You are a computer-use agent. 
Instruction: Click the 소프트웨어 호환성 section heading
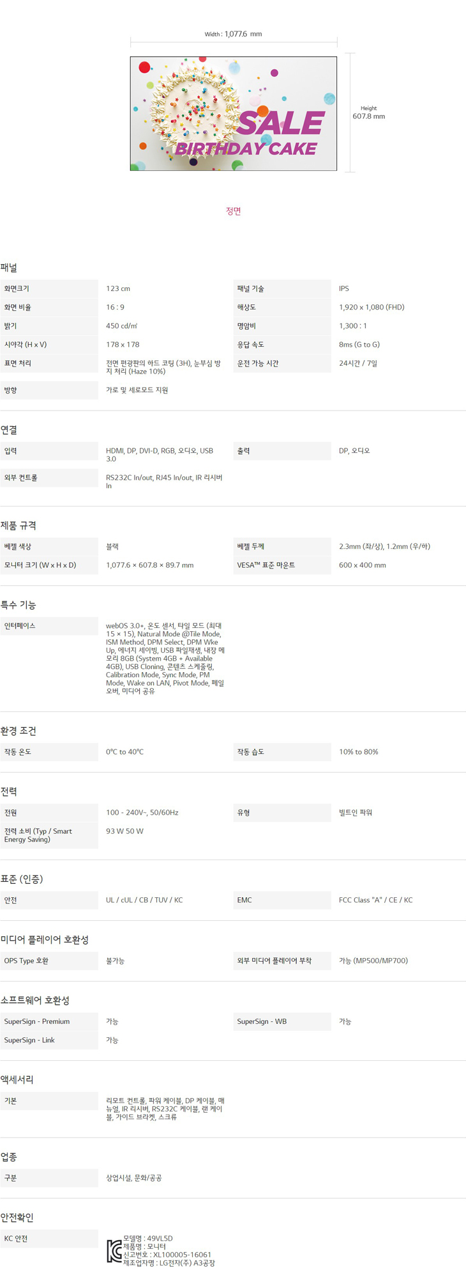click(35, 1000)
